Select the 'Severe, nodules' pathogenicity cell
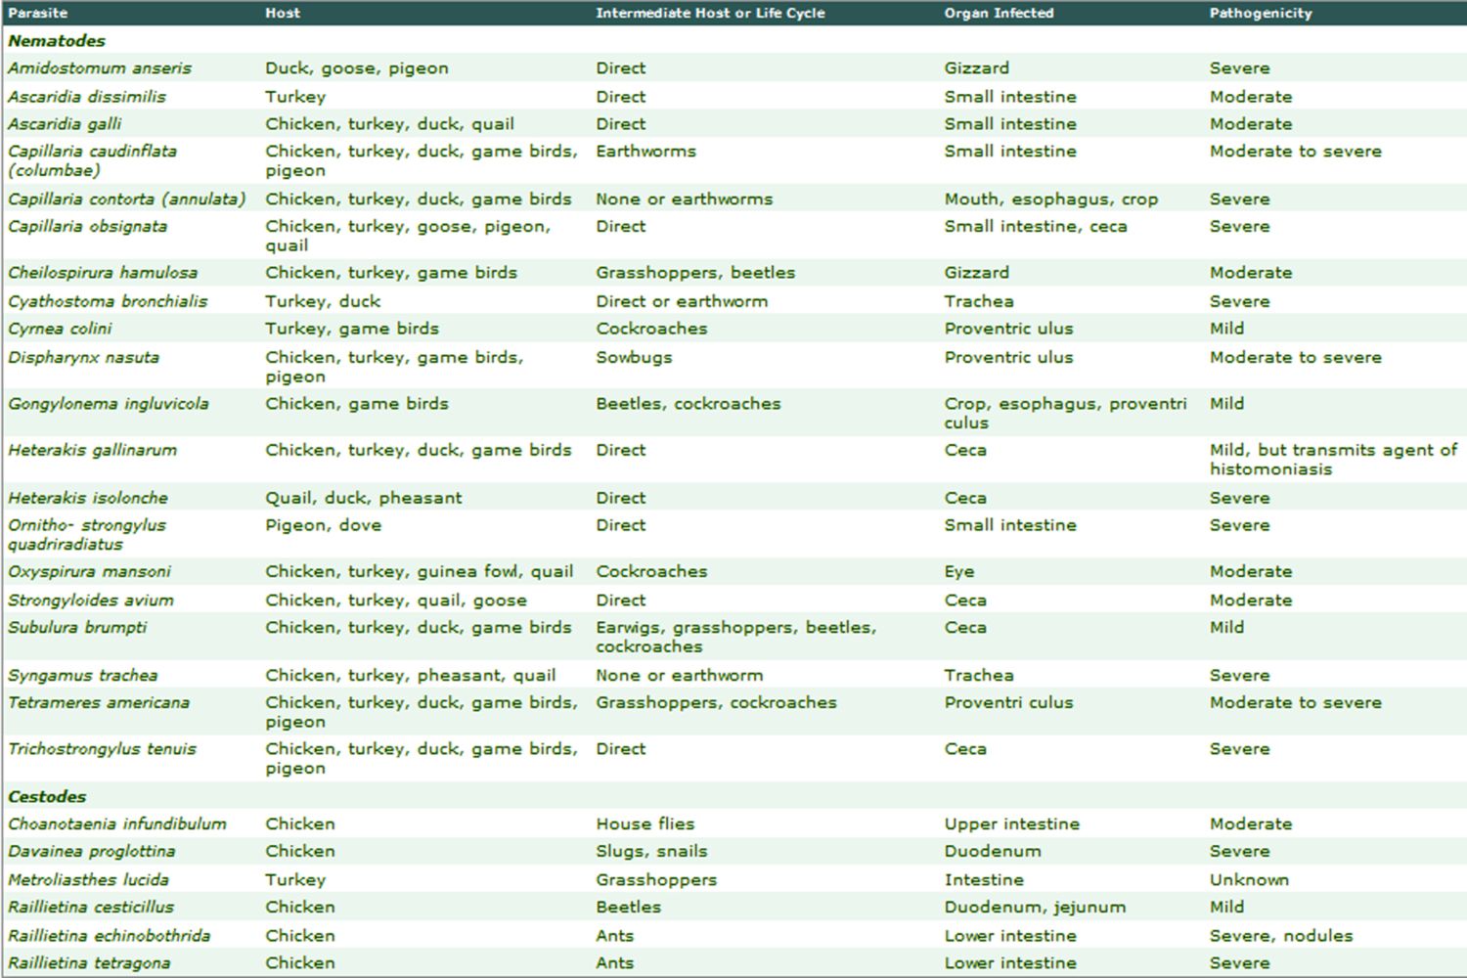Viewport: 1467px width, 978px height. [x=1281, y=935]
